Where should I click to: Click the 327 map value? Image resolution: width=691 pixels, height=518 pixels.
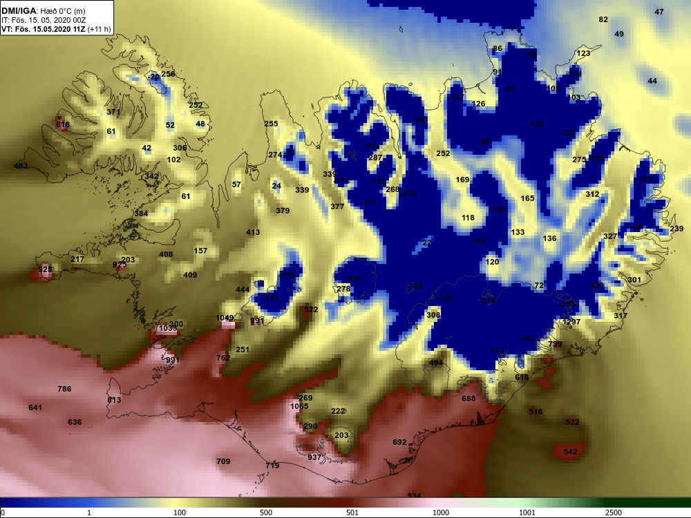610,236
